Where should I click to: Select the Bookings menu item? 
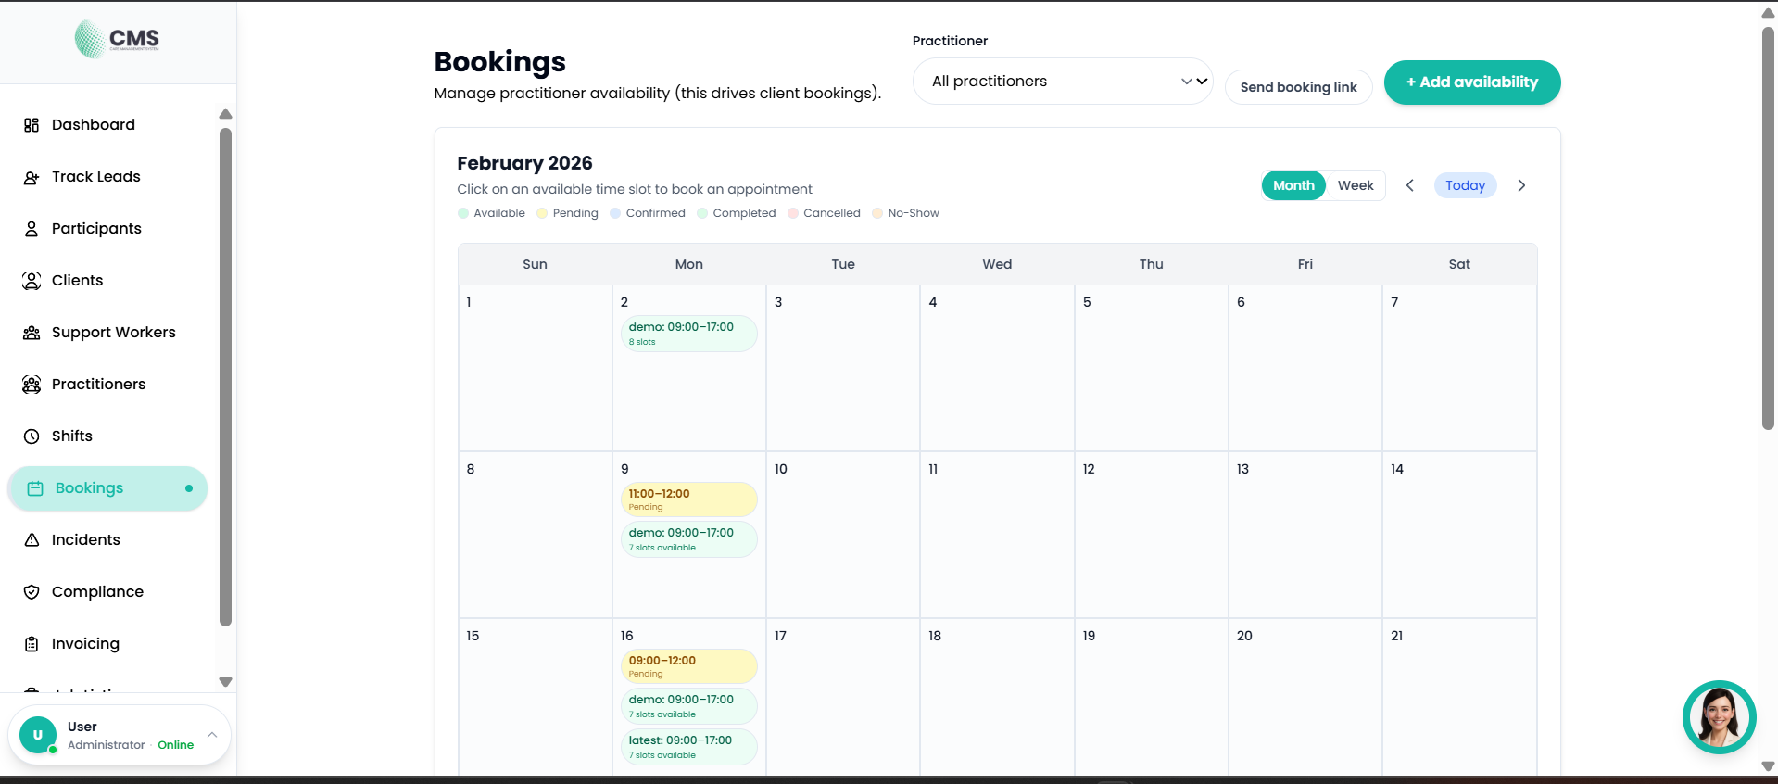coord(107,488)
